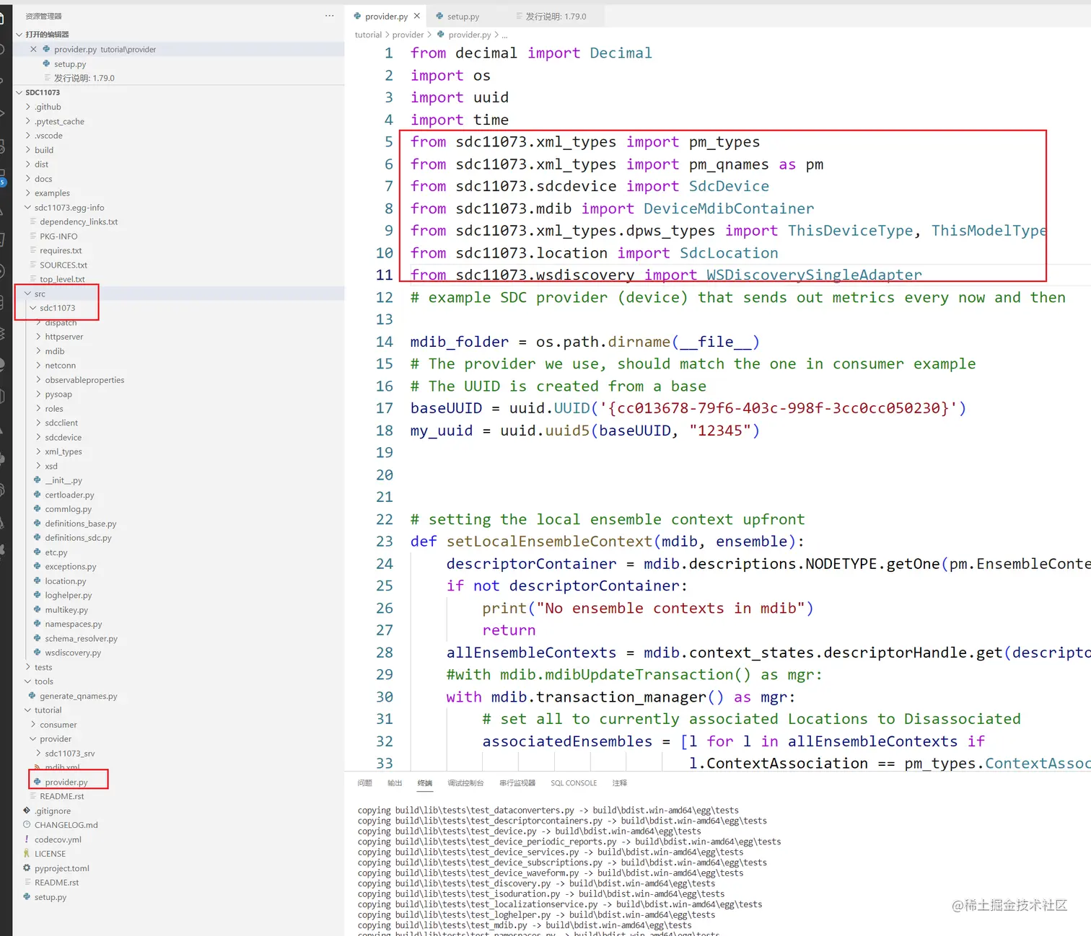Screen dimensions: 1091x936
Task: Click the icon beside CHANGELOG.md
Action: pyautogui.click(x=27, y=825)
